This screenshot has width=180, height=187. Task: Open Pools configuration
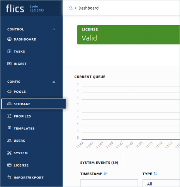pos(20,92)
